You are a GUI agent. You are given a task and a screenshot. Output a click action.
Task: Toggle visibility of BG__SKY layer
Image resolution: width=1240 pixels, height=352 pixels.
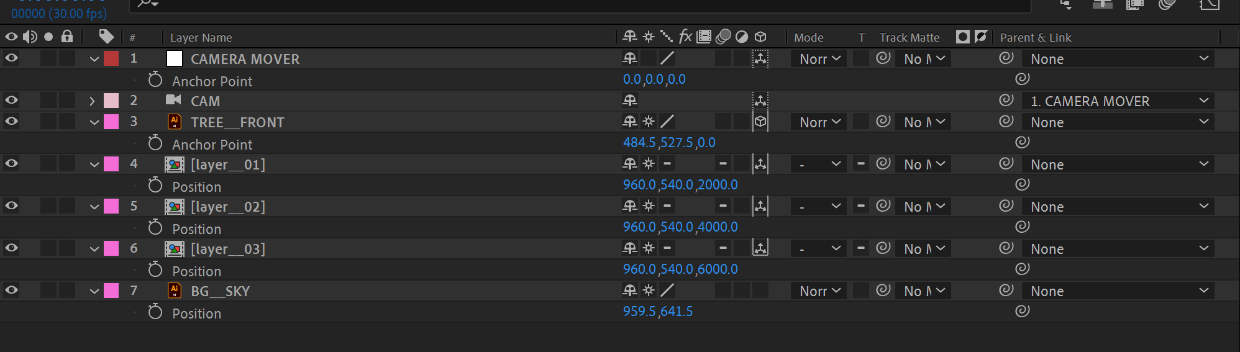point(11,291)
